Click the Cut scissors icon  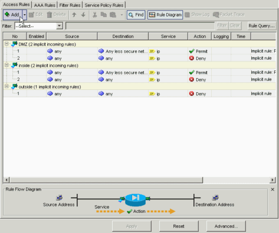click(95, 15)
